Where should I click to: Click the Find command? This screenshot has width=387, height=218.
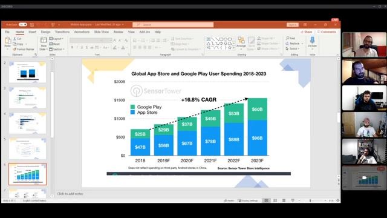point(290,38)
